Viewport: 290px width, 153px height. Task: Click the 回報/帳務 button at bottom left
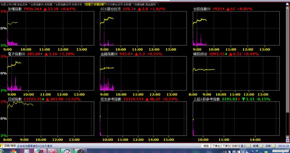10,146
